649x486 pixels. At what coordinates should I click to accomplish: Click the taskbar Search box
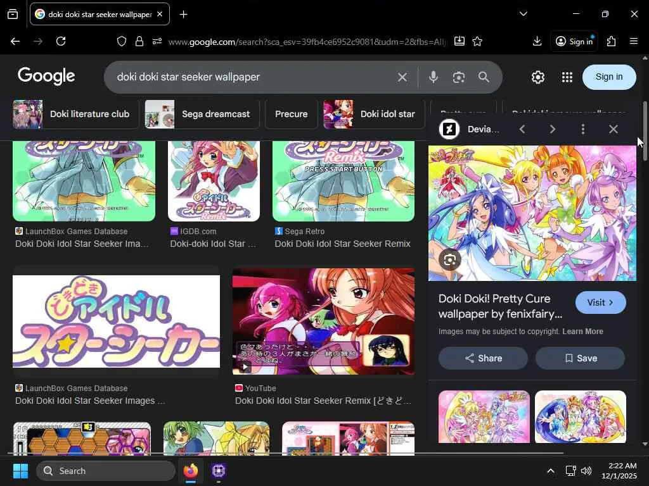[x=106, y=471]
